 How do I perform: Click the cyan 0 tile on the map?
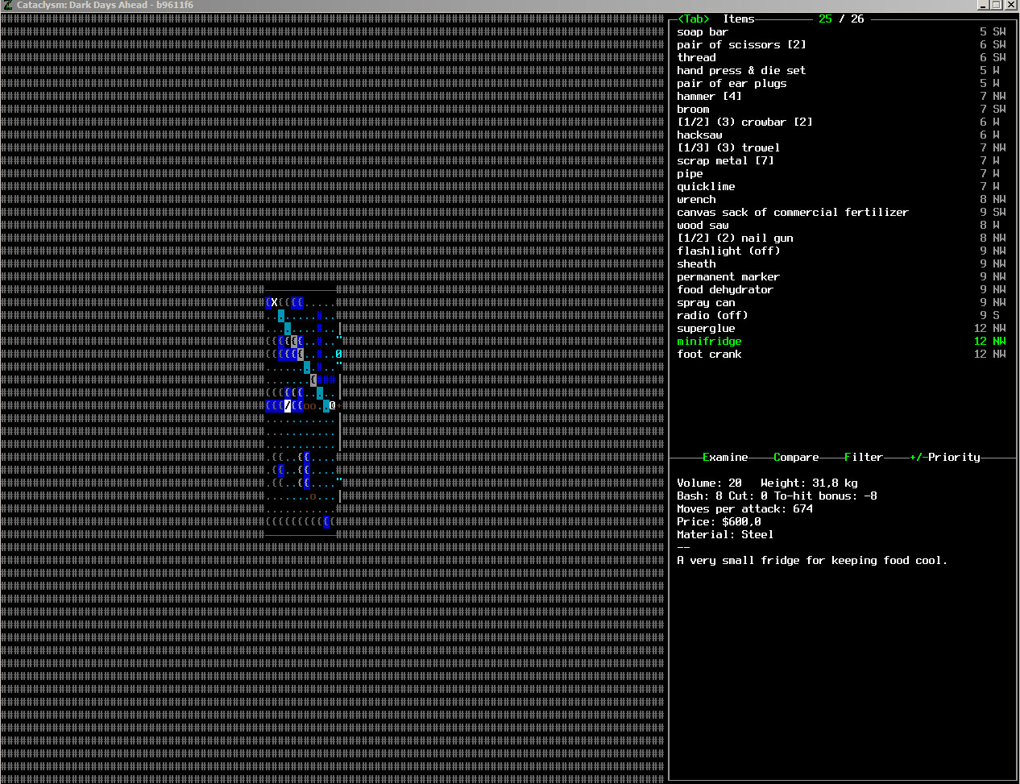point(338,355)
